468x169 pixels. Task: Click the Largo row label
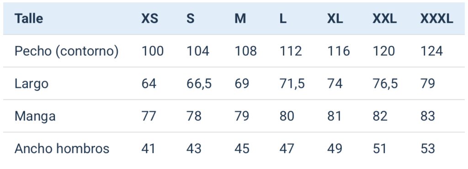click(32, 84)
